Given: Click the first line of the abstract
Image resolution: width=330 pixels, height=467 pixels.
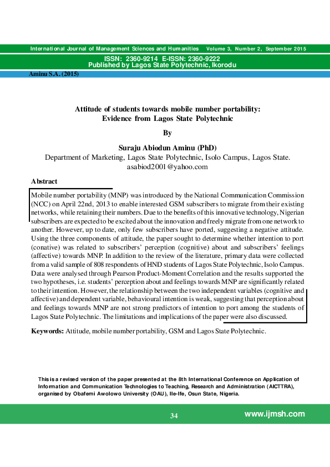Looking at the screenshot, I should click(167, 195).
